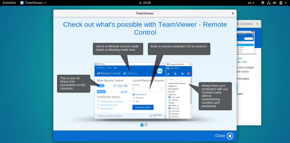290x143 pixels.
Task: Click the Close button with the X circle
Action: (x=224, y=136)
